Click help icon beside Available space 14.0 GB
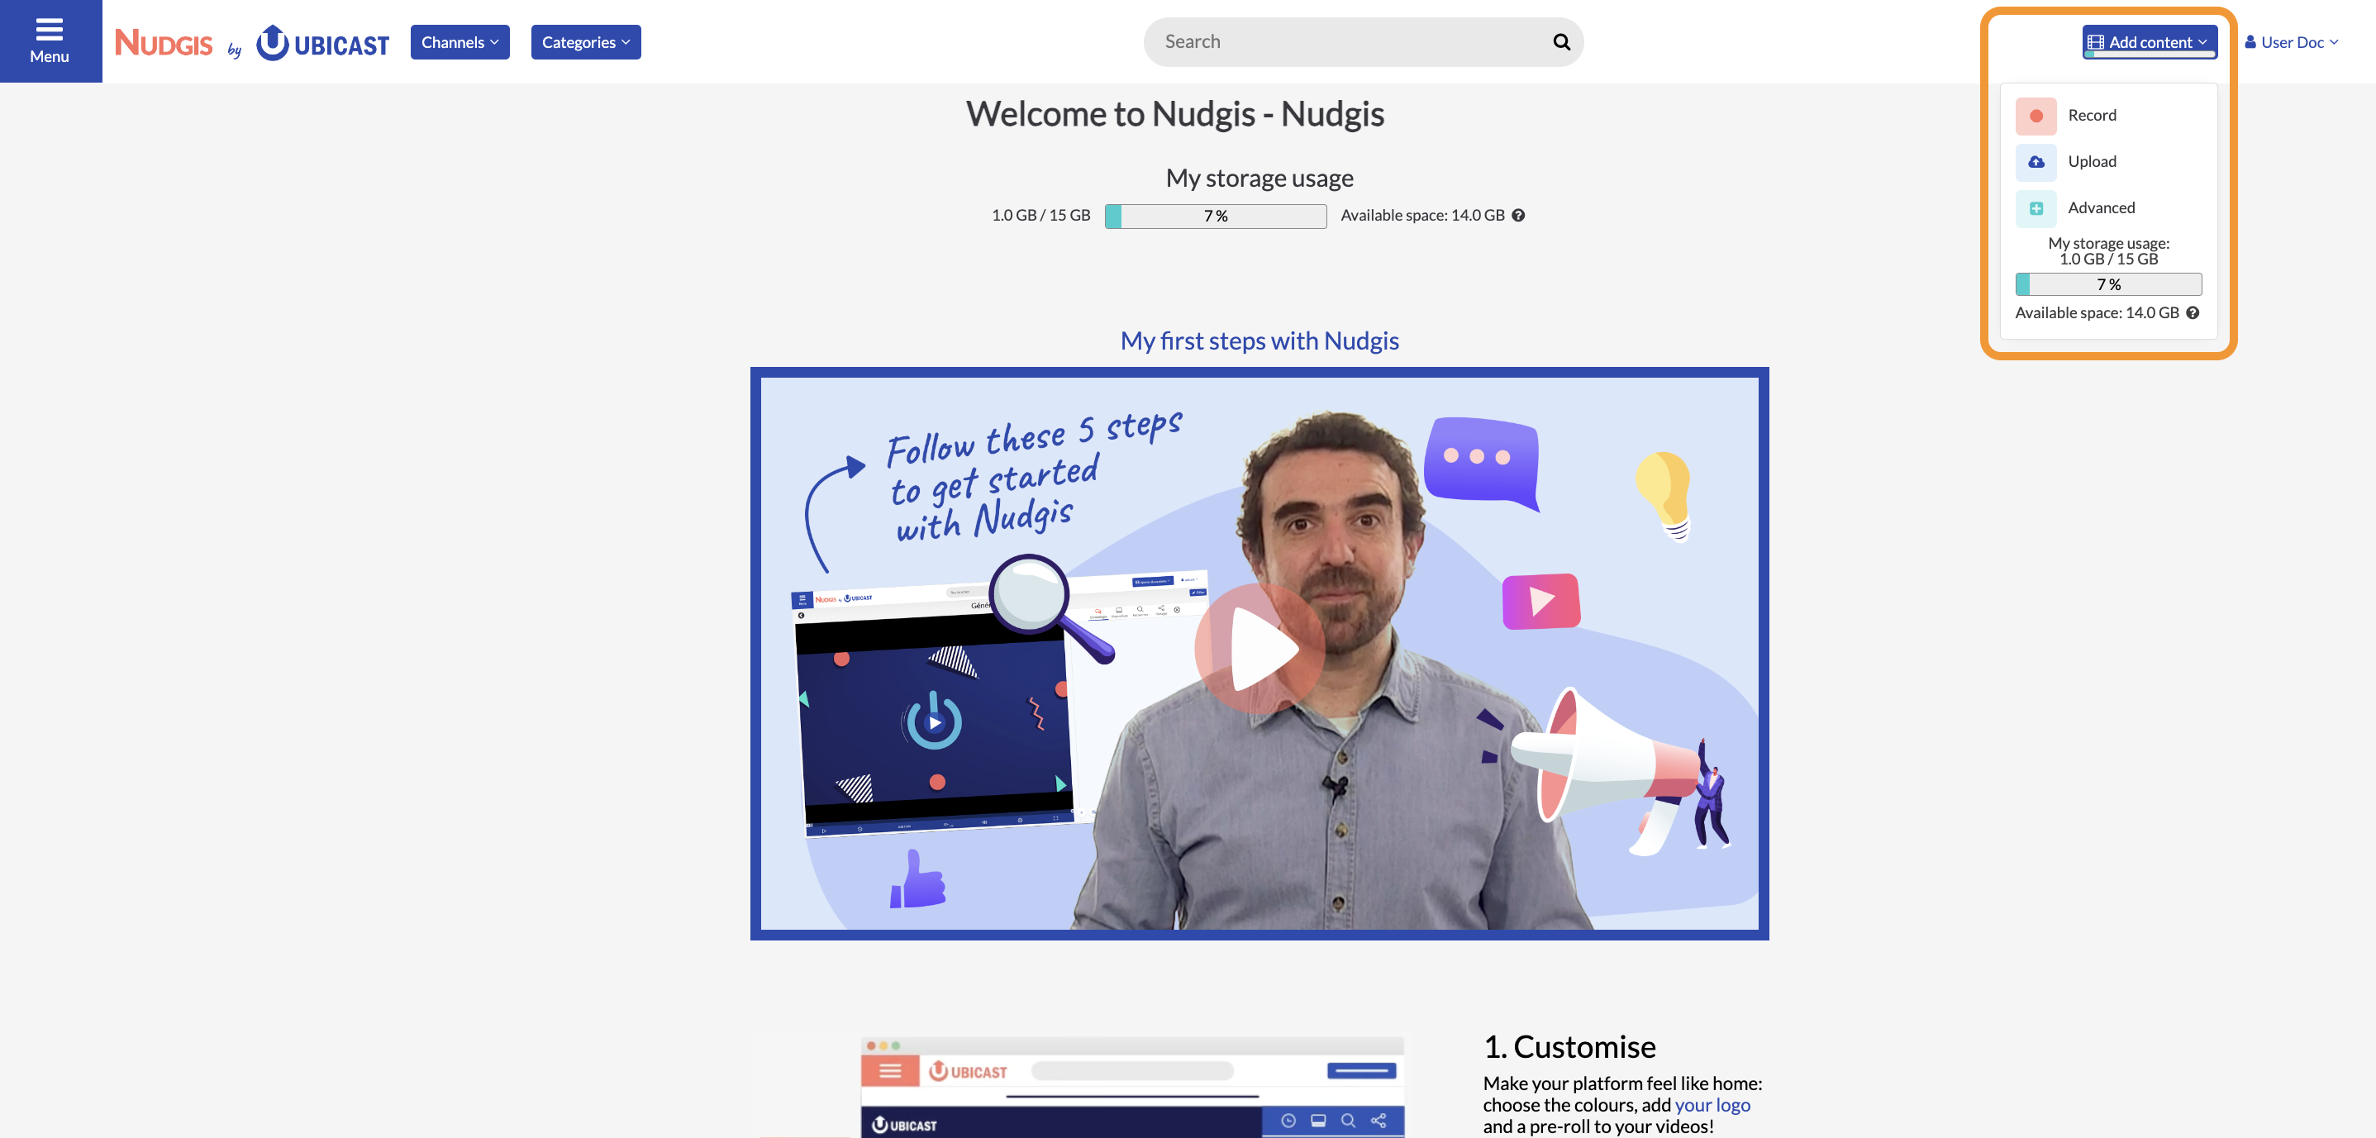The width and height of the screenshot is (2376, 1138). [1518, 216]
